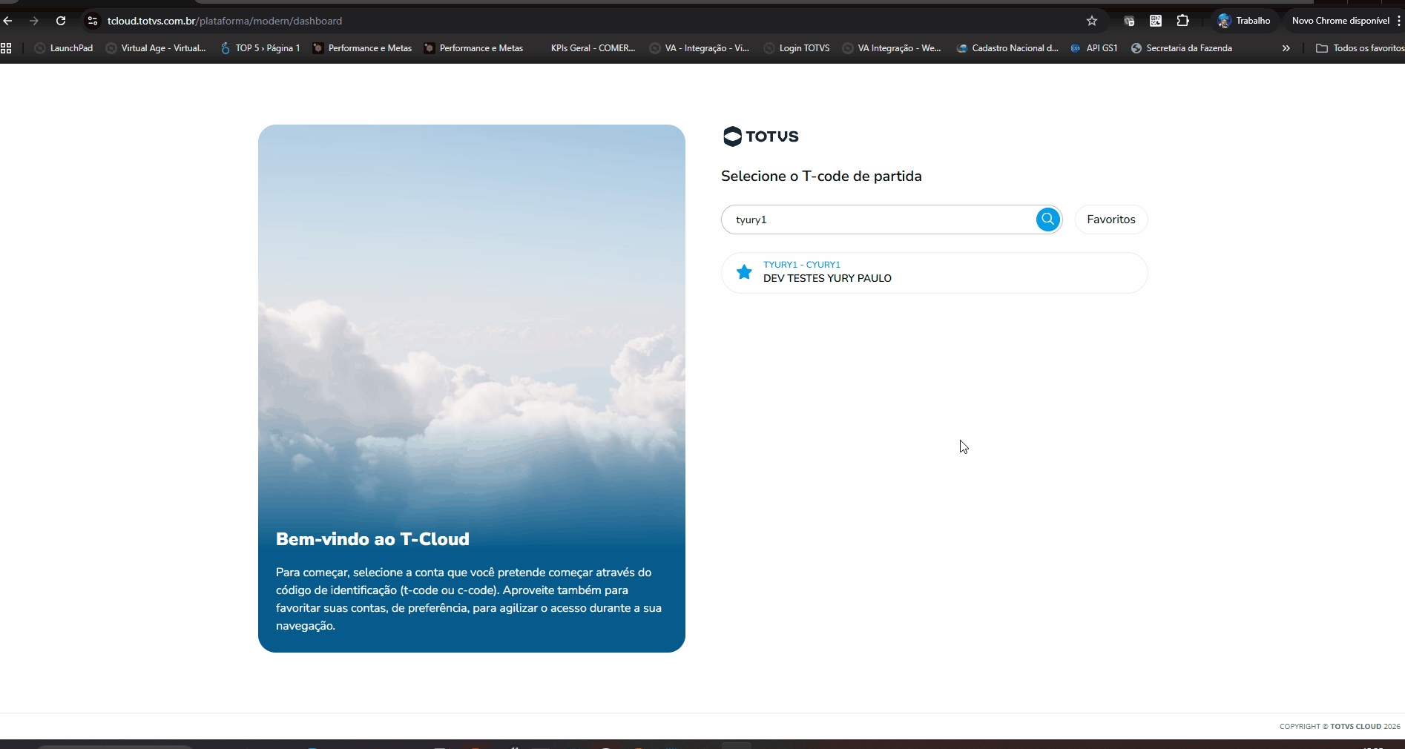Open the VA Integração - We bookmark
The height and width of the screenshot is (749, 1405).
(x=892, y=48)
